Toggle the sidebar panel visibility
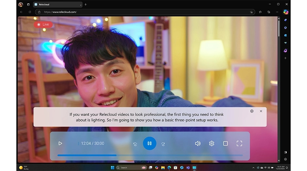 pos(285,152)
